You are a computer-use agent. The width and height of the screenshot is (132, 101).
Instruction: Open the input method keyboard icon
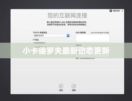tap(111, 11)
